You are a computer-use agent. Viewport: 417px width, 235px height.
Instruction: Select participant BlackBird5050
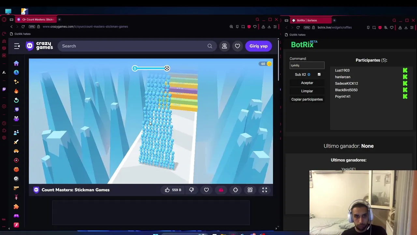(x=346, y=90)
